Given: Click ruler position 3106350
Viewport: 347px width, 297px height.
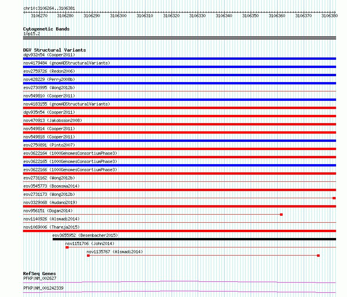Looking at the screenshot, I should point(251,16).
